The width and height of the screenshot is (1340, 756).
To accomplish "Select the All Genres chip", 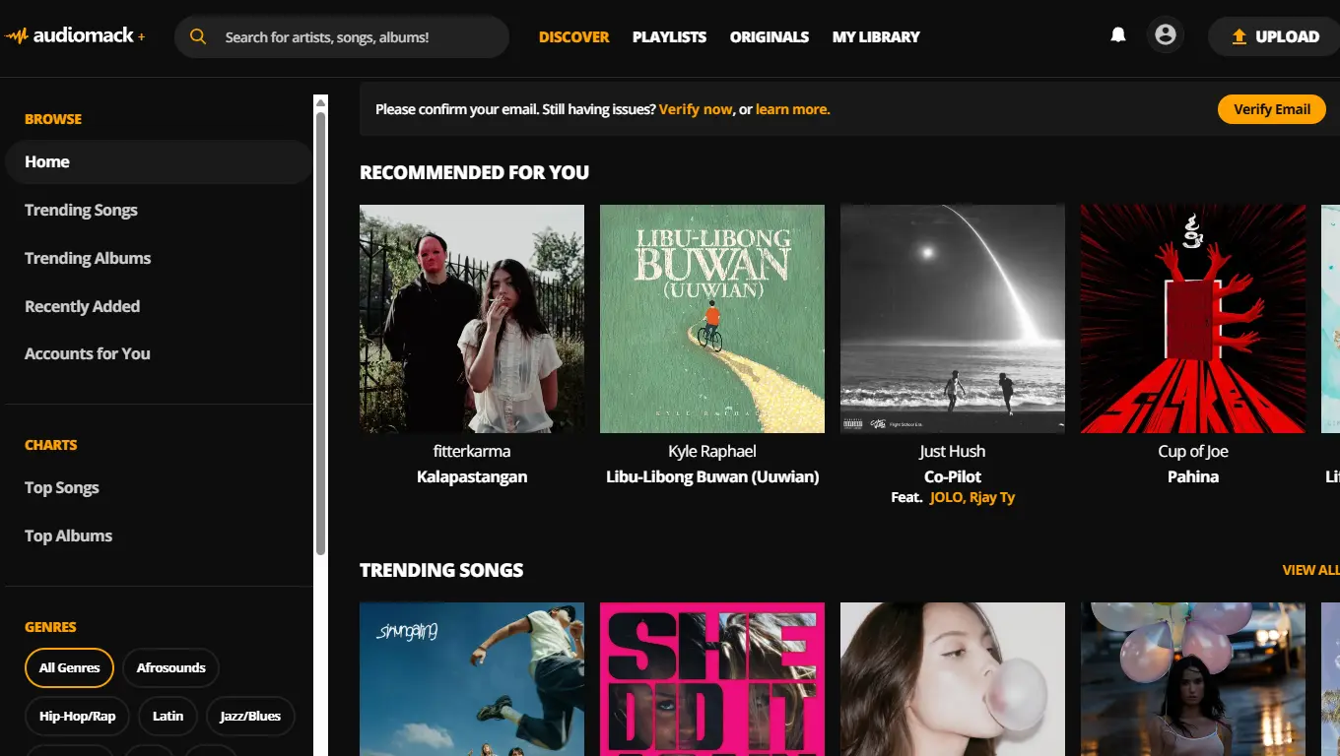I will 70,667.
